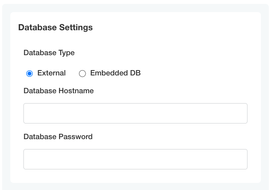Select the Embedded DB radio button
The height and width of the screenshot is (190, 272).
click(x=82, y=74)
